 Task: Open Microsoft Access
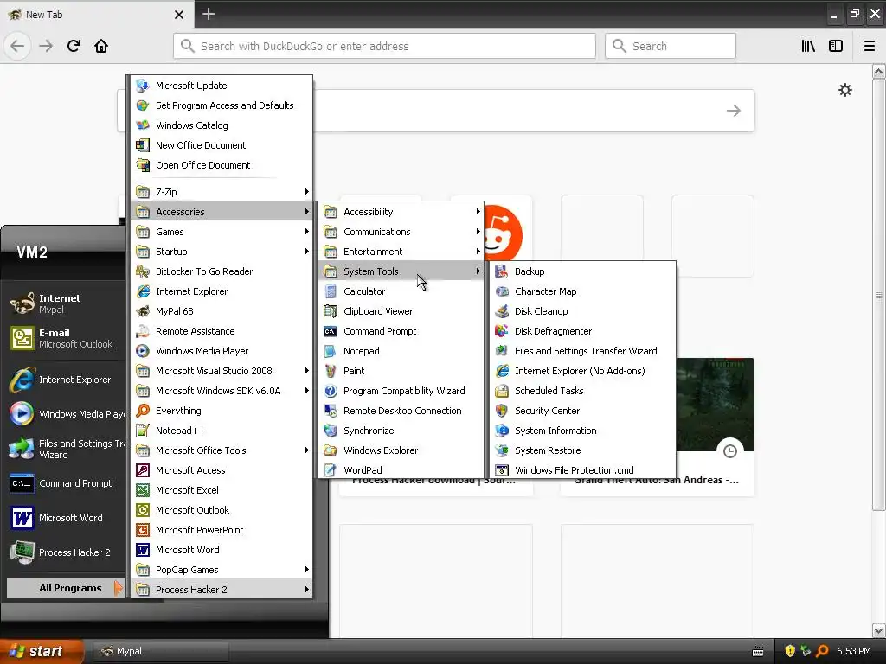click(x=221, y=470)
